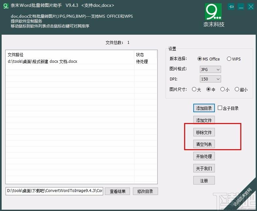Image resolution: width=257 pixels, height=211 pixels.
Task: Click the output directory path field
Action: pyautogui.click(x=54, y=191)
